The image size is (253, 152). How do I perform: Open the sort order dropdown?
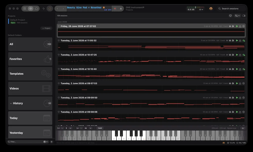point(237,16)
